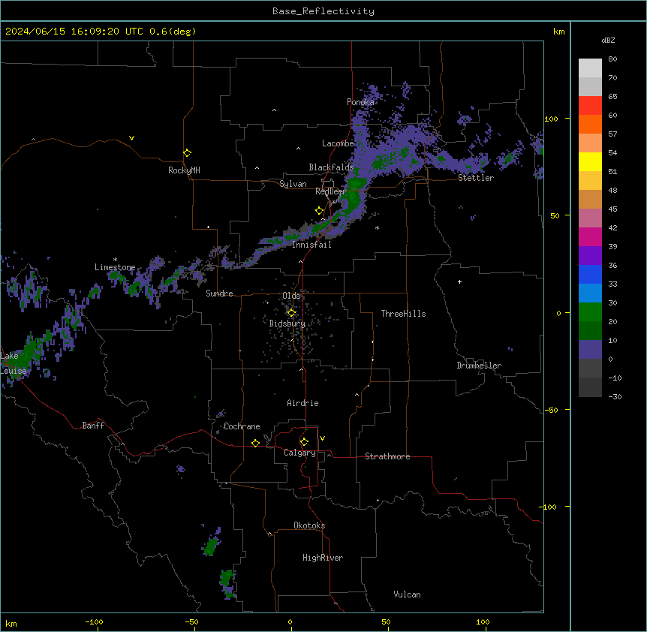Click the Calgary city label
The width and height of the screenshot is (647, 632).
(300, 453)
